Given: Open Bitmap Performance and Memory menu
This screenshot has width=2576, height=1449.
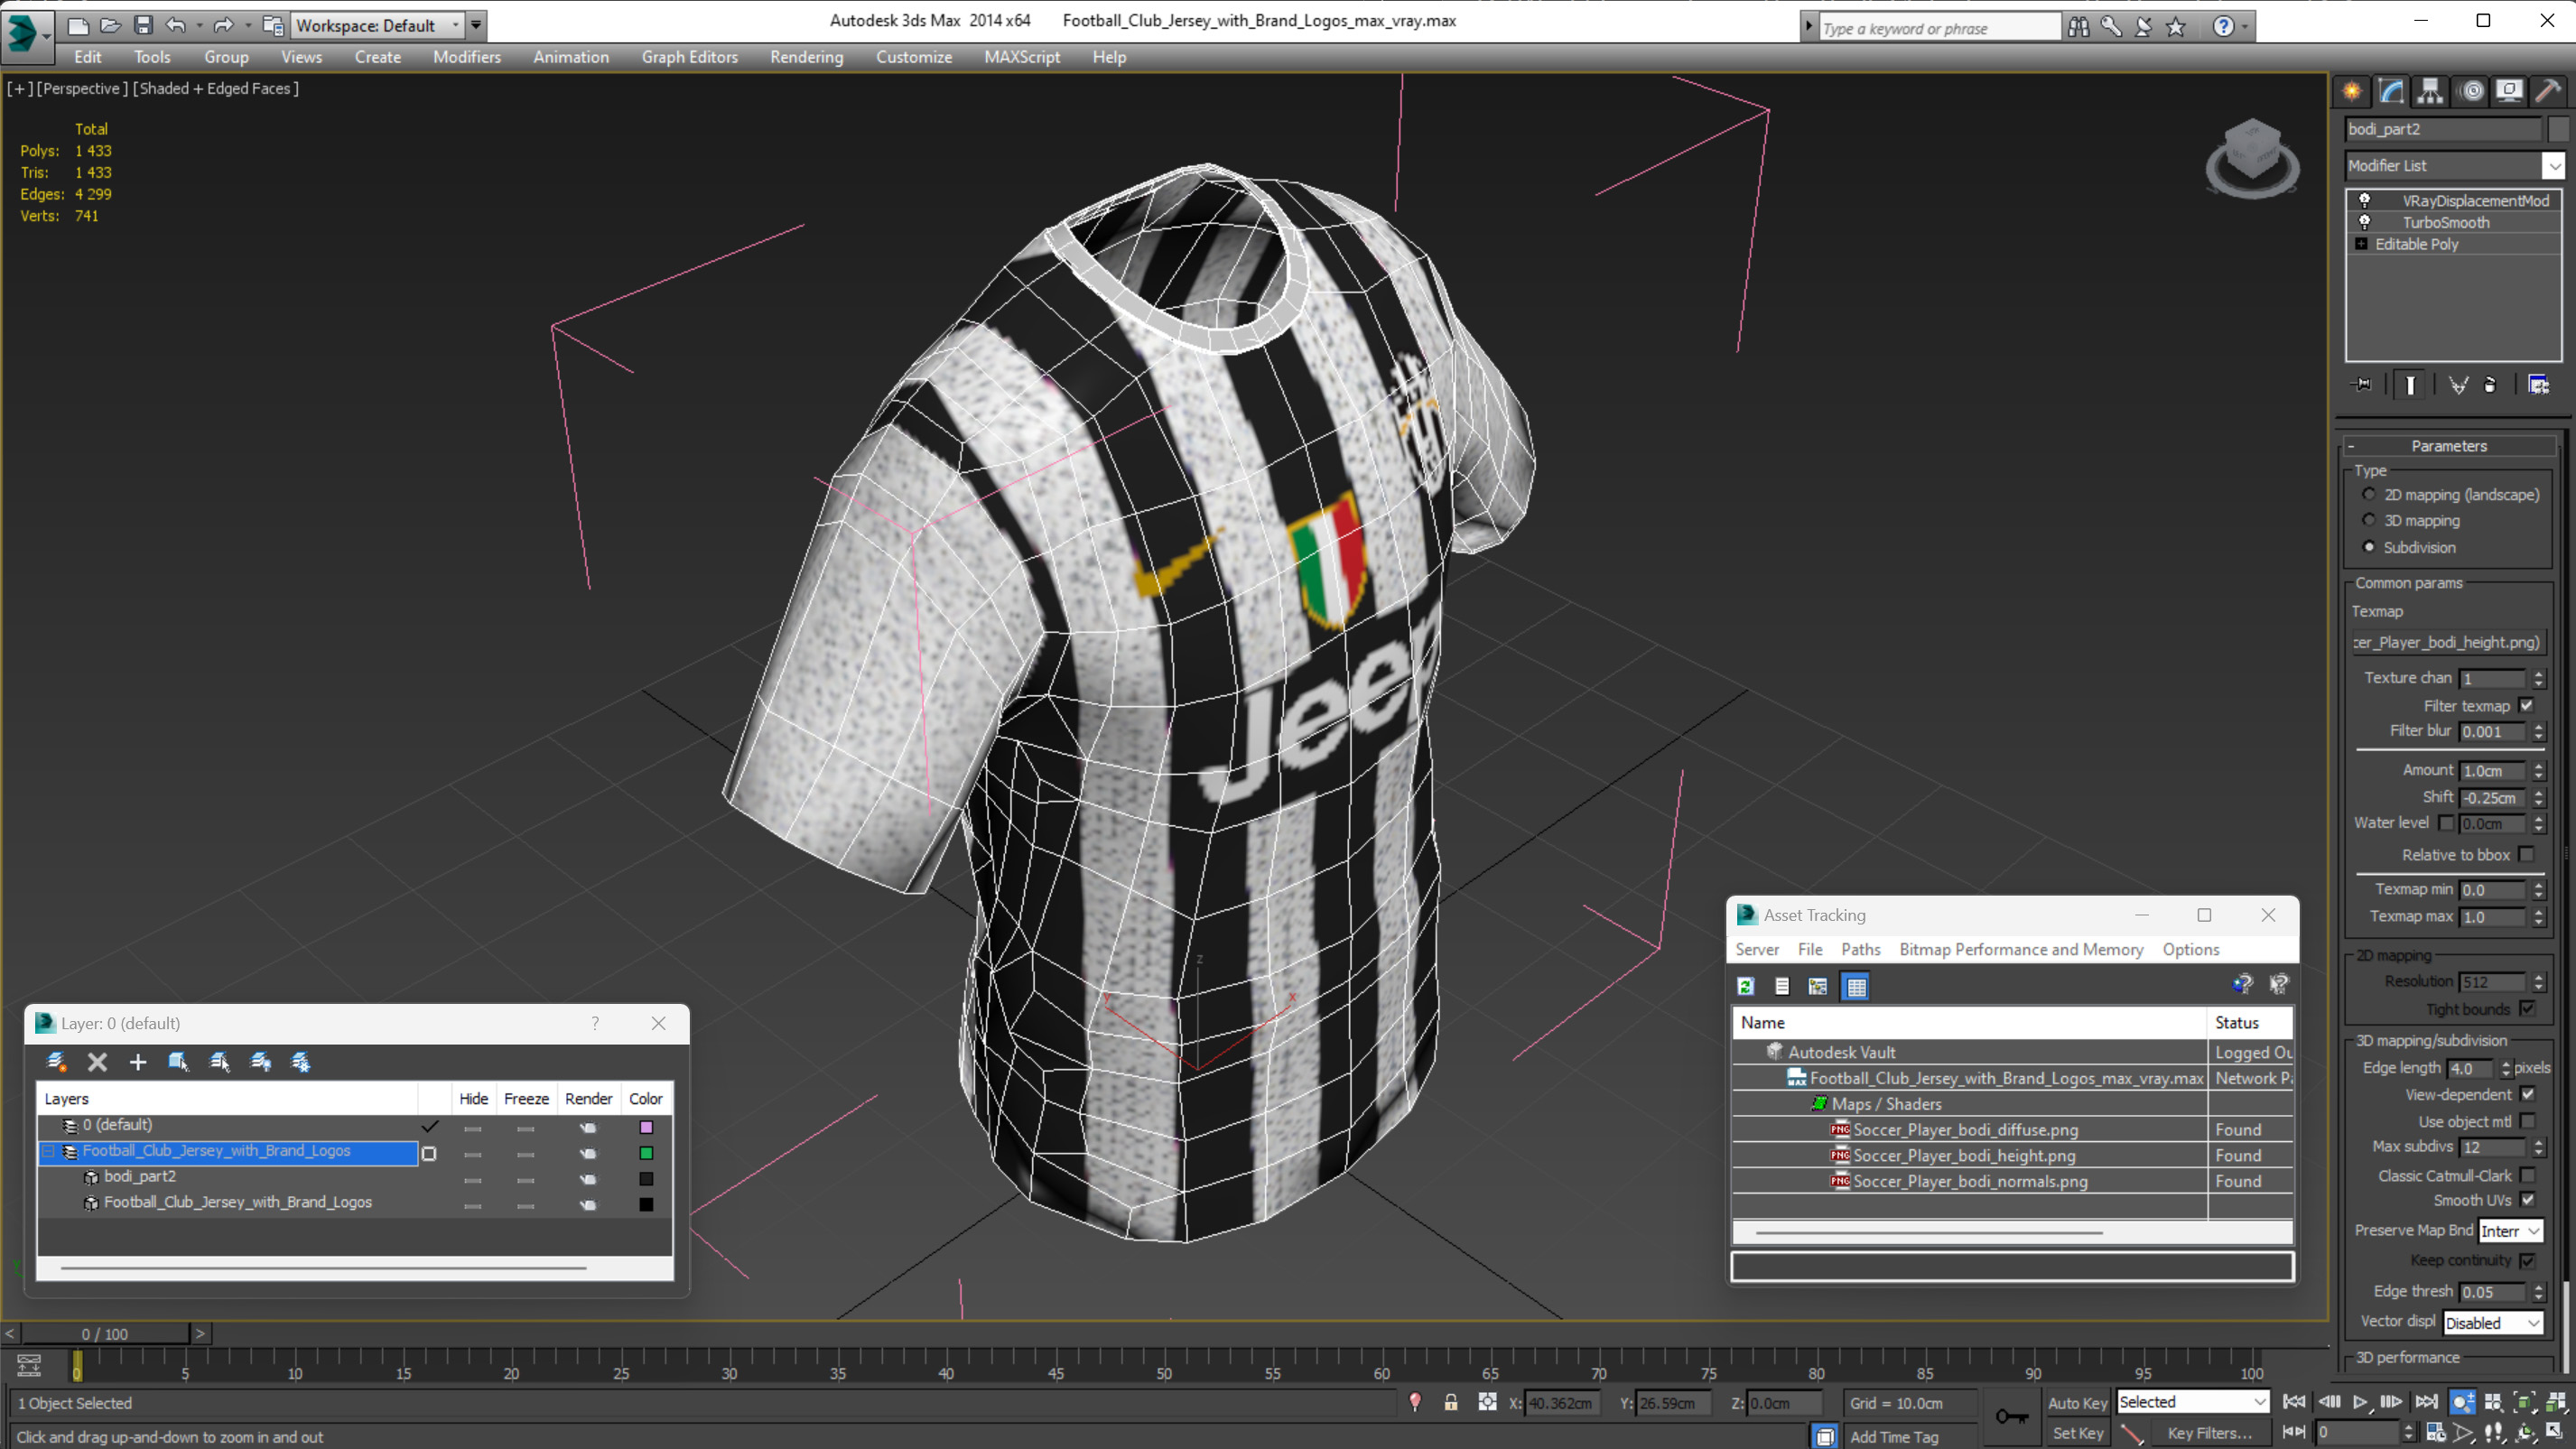Looking at the screenshot, I should 2021,949.
